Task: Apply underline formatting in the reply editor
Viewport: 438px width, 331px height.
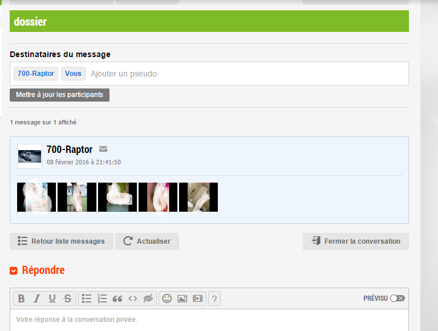Action: click(52, 298)
